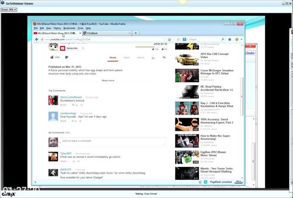Click the search magnifier icon
293x198 pixels.
222,40
